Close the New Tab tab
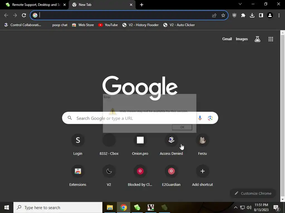 pyautogui.click(x=131, y=5)
